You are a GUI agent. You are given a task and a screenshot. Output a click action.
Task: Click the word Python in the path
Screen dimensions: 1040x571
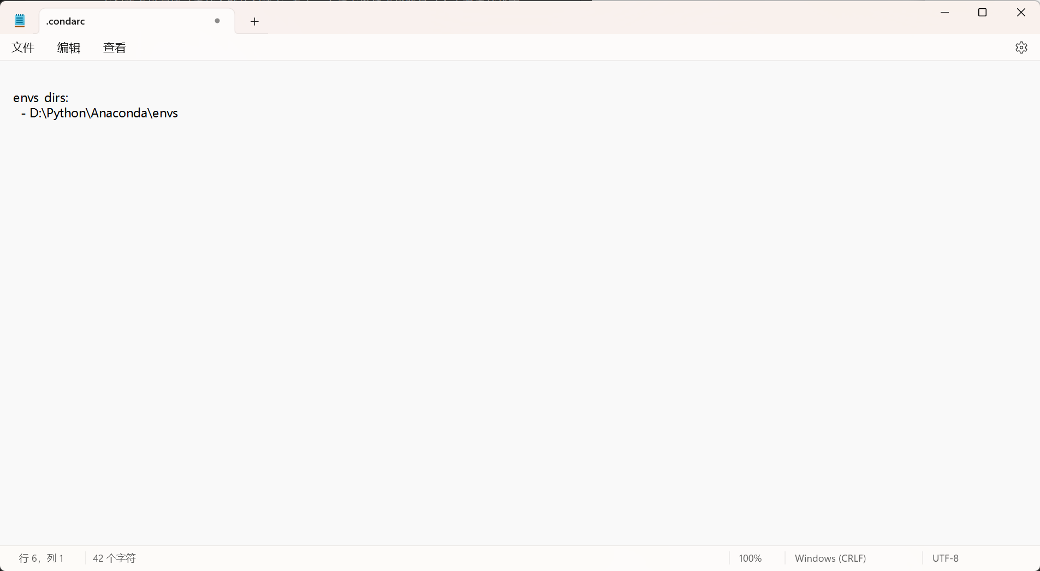point(67,113)
